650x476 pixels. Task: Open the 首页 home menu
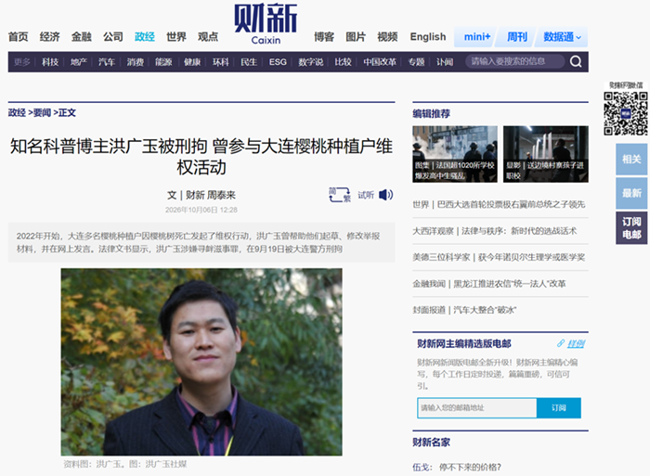pyautogui.click(x=19, y=37)
